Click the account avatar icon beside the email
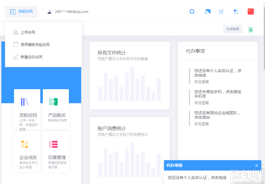The width and height of the screenshot is (265, 184). click(x=50, y=12)
